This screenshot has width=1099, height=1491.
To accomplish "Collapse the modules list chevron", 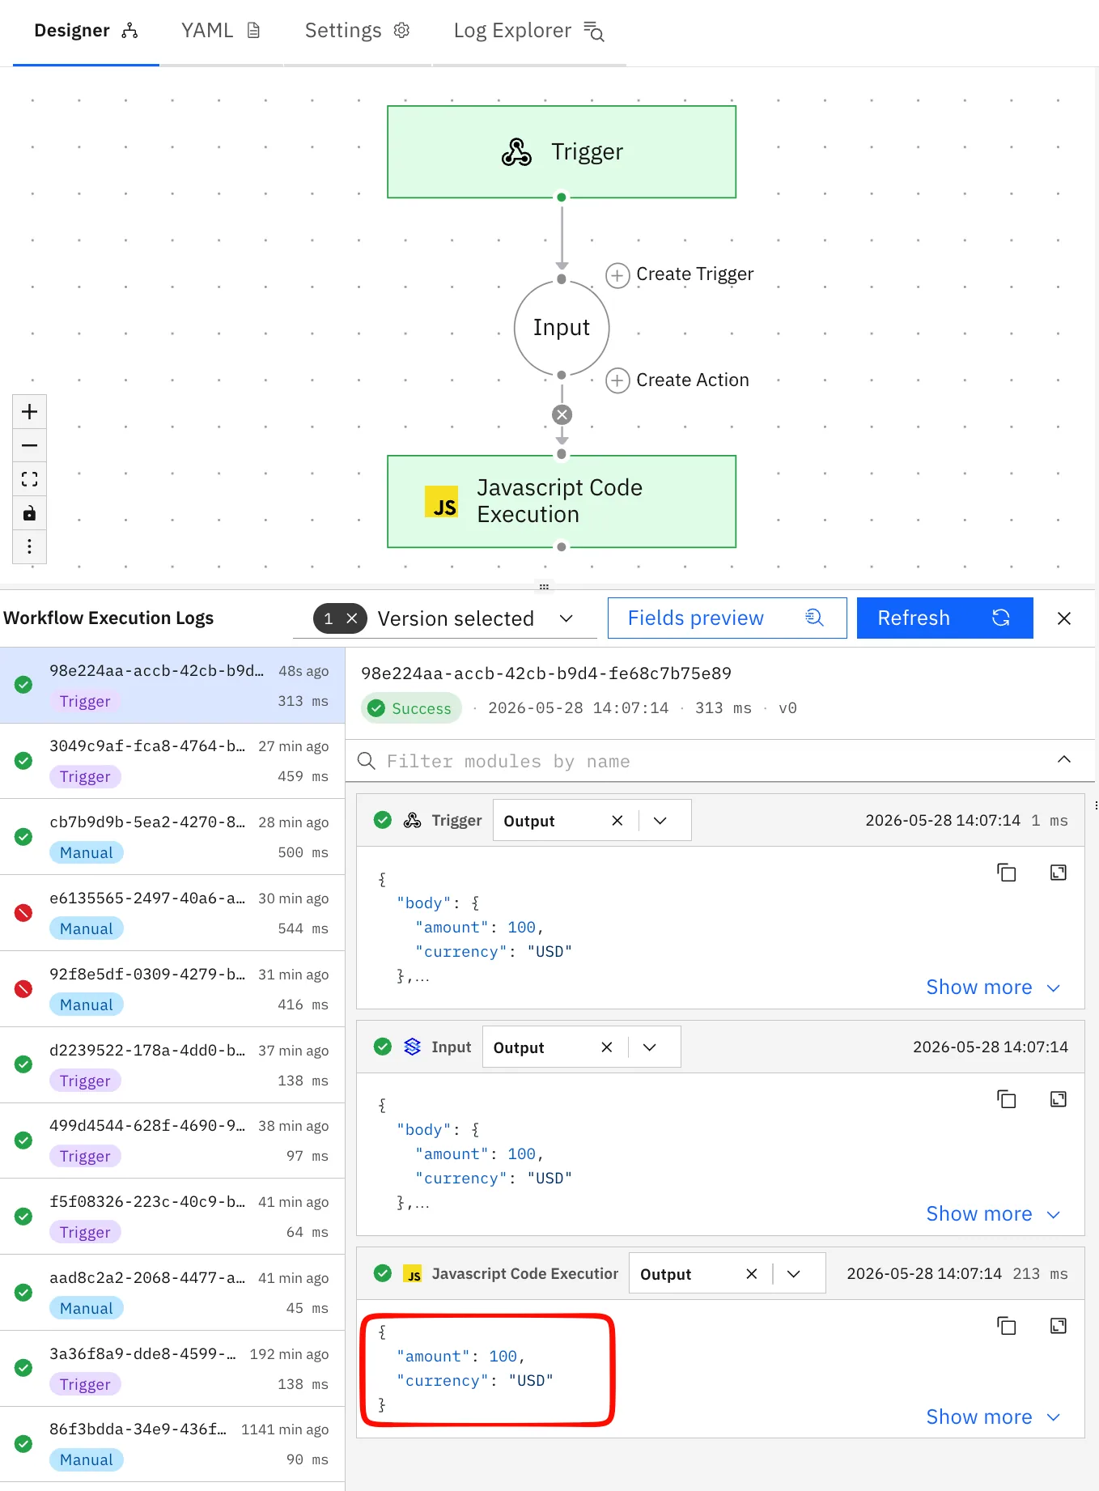I will 1064,759.
